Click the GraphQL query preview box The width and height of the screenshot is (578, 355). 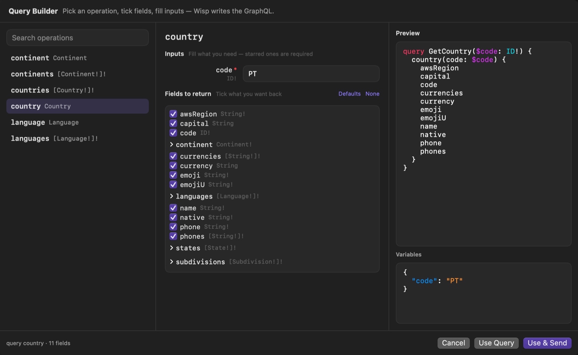click(484, 144)
